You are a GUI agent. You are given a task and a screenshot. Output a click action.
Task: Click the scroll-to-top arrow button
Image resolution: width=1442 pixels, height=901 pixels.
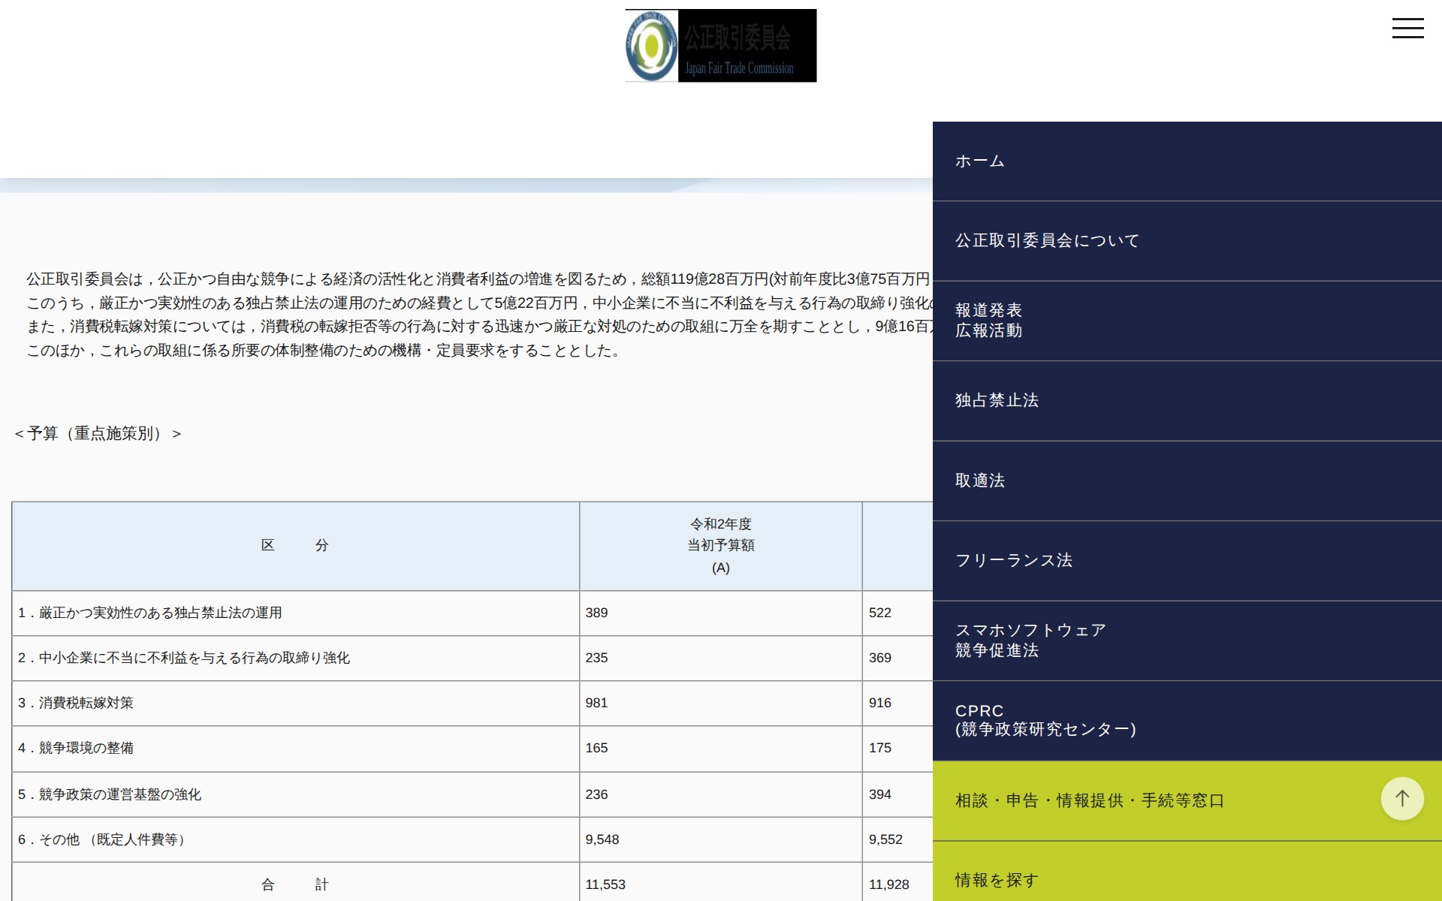point(1401,798)
